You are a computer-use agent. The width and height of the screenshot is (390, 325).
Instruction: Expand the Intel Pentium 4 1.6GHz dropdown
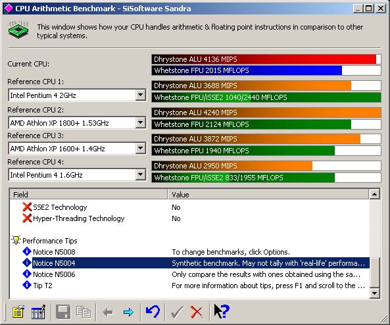tap(141, 174)
